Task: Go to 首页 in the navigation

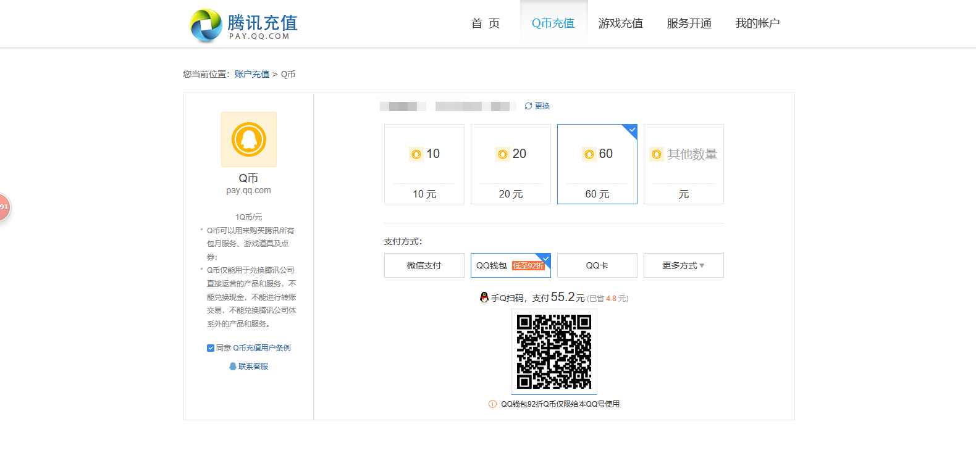Action: 486,23
